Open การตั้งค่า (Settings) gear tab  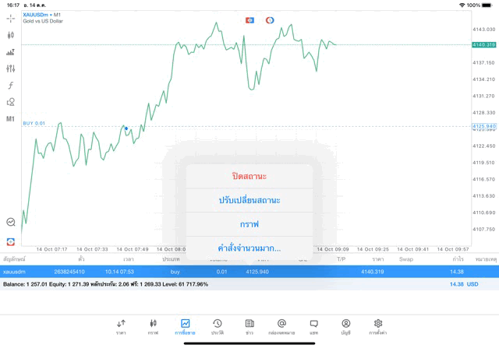pyautogui.click(x=378, y=326)
